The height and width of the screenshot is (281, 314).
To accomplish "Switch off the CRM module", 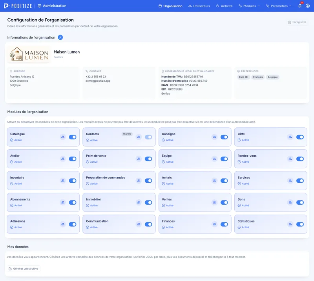I will (300, 137).
